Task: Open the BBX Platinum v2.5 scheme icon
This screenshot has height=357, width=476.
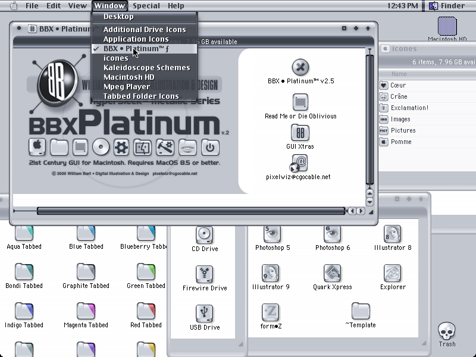Action: 300,67
